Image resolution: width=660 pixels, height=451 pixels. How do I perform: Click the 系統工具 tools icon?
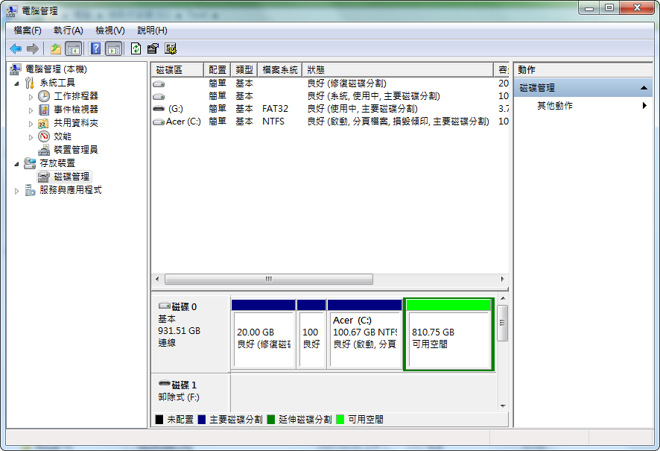pos(30,83)
